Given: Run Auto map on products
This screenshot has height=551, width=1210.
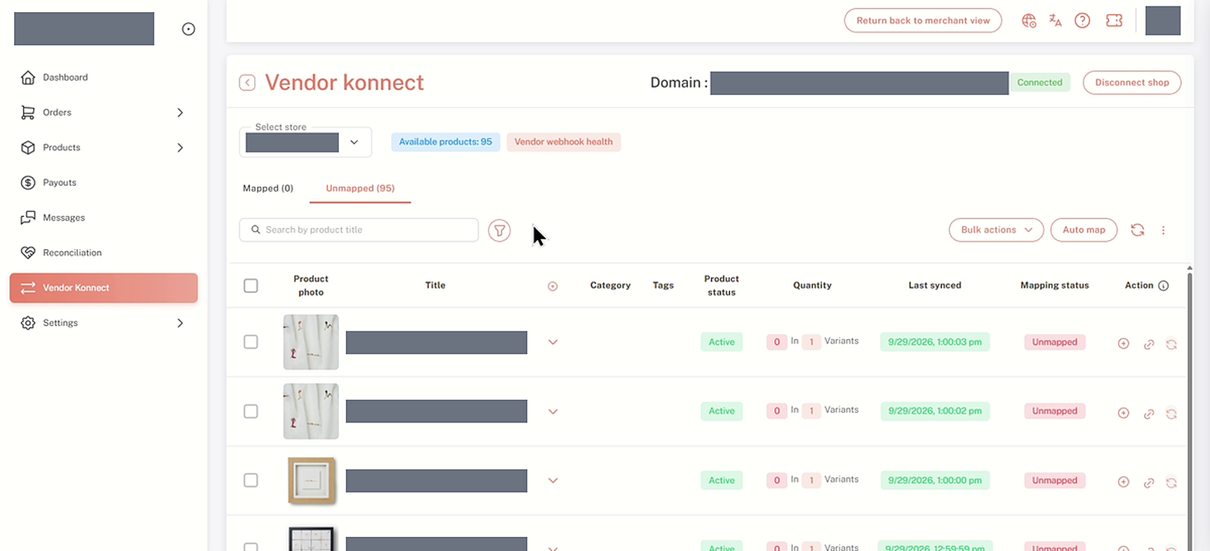Looking at the screenshot, I should [1084, 230].
